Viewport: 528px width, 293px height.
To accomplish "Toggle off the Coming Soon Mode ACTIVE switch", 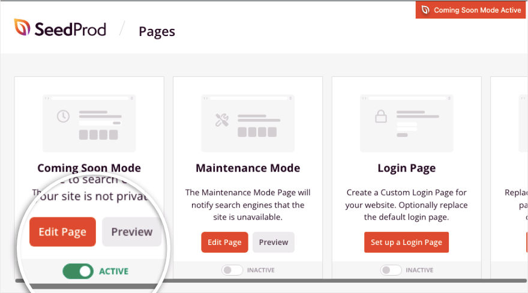I will point(78,271).
